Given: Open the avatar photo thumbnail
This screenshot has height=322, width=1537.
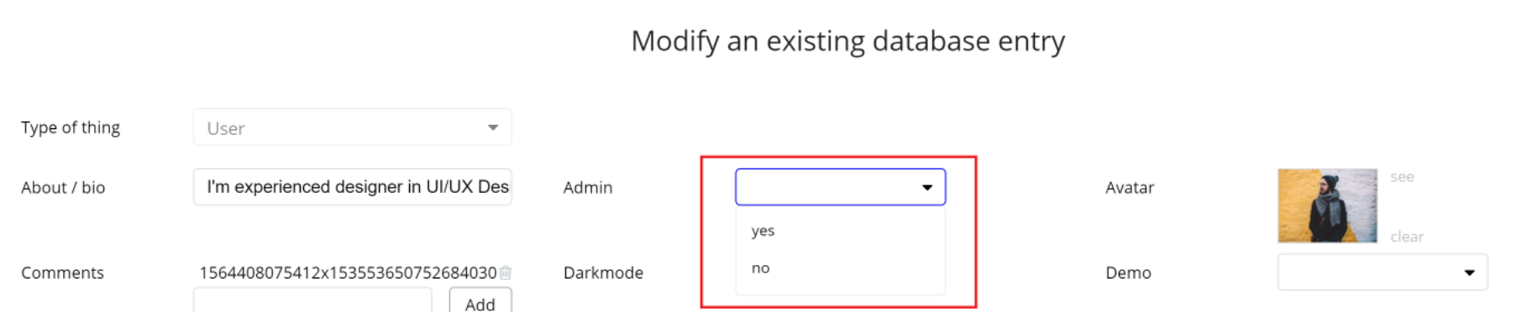Looking at the screenshot, I should [x=1327, y=206].
